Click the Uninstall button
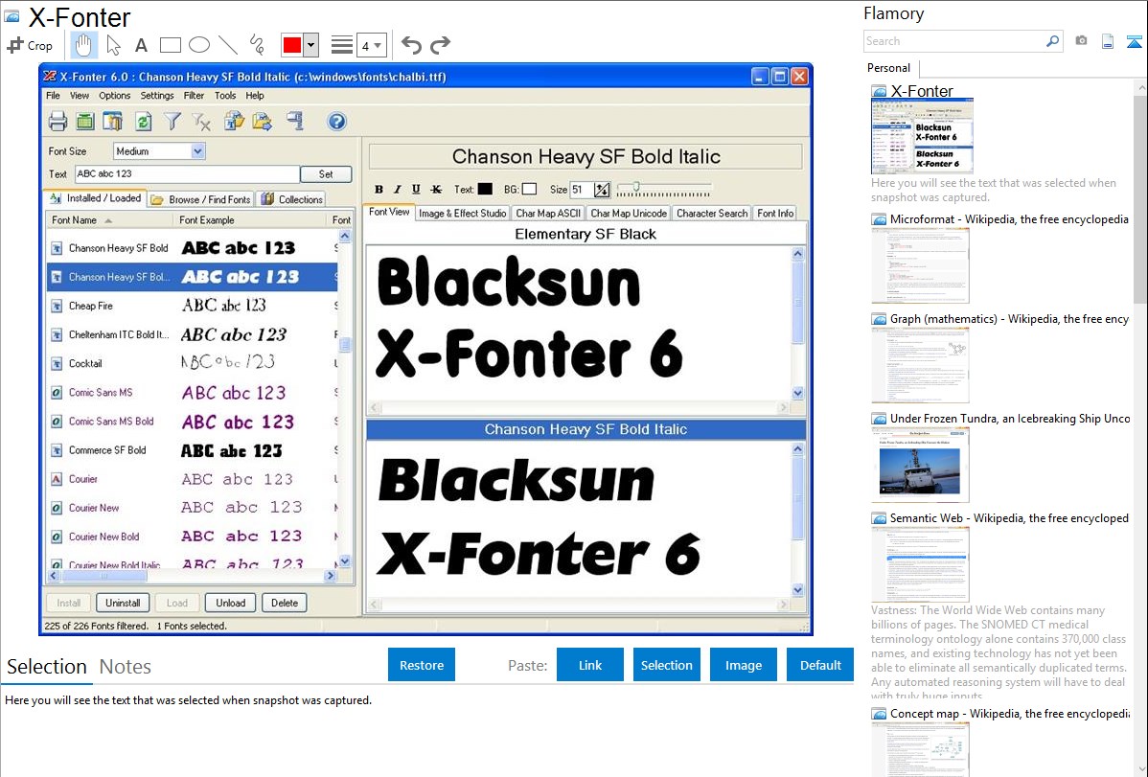Image resolution: width=1148 pixels, height=777 pixels. [x=123, y=603]
